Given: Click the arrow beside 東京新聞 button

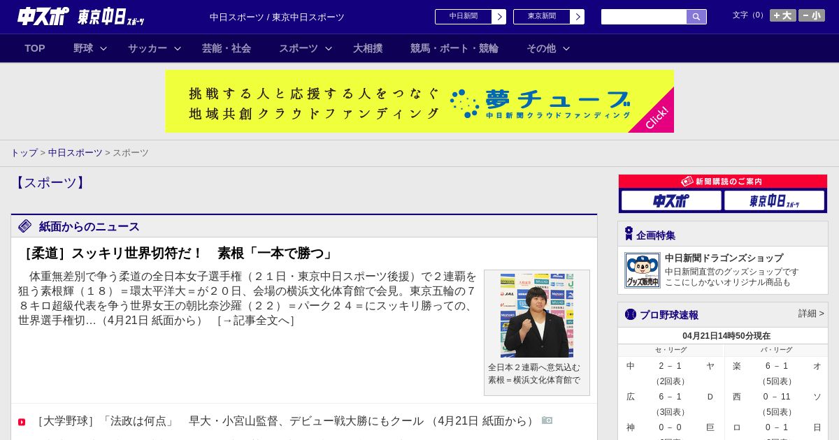Looking at the screenshot, I should pos(578,17).
